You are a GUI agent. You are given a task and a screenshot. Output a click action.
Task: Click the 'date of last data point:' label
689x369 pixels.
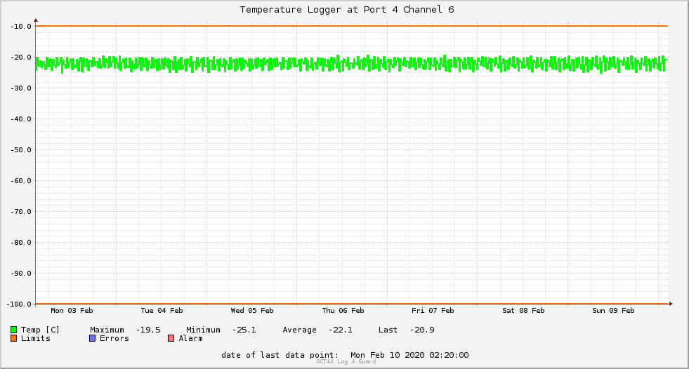click(280, 355)
